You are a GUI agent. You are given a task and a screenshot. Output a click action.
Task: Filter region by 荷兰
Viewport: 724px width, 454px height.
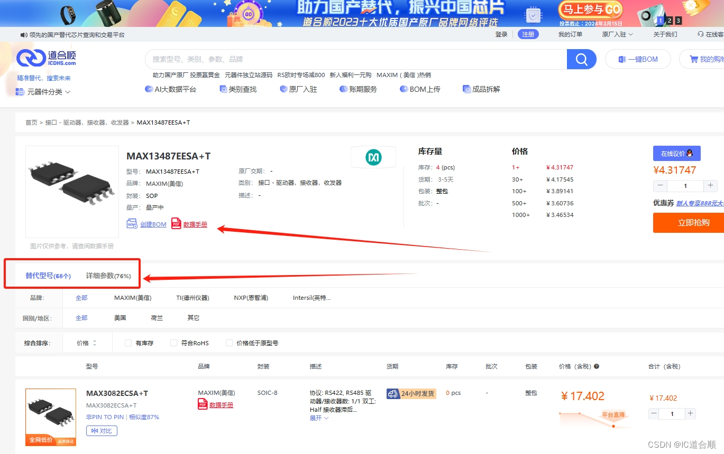157,318
